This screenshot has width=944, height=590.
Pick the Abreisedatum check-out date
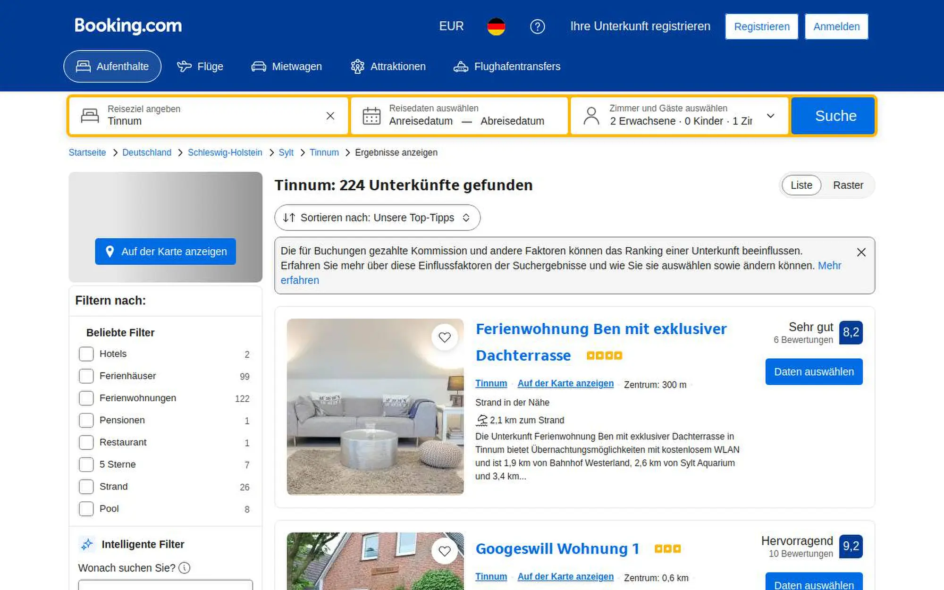coord(512,121)
